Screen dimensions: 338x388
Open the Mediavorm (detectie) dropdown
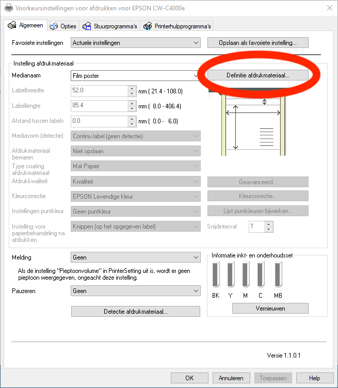(136, 136)
